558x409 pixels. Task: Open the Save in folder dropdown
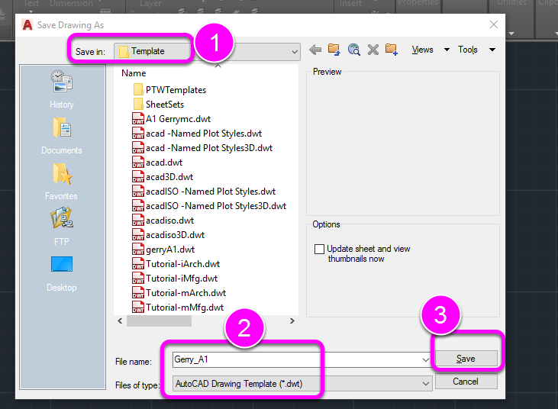(x=295, y=52)
